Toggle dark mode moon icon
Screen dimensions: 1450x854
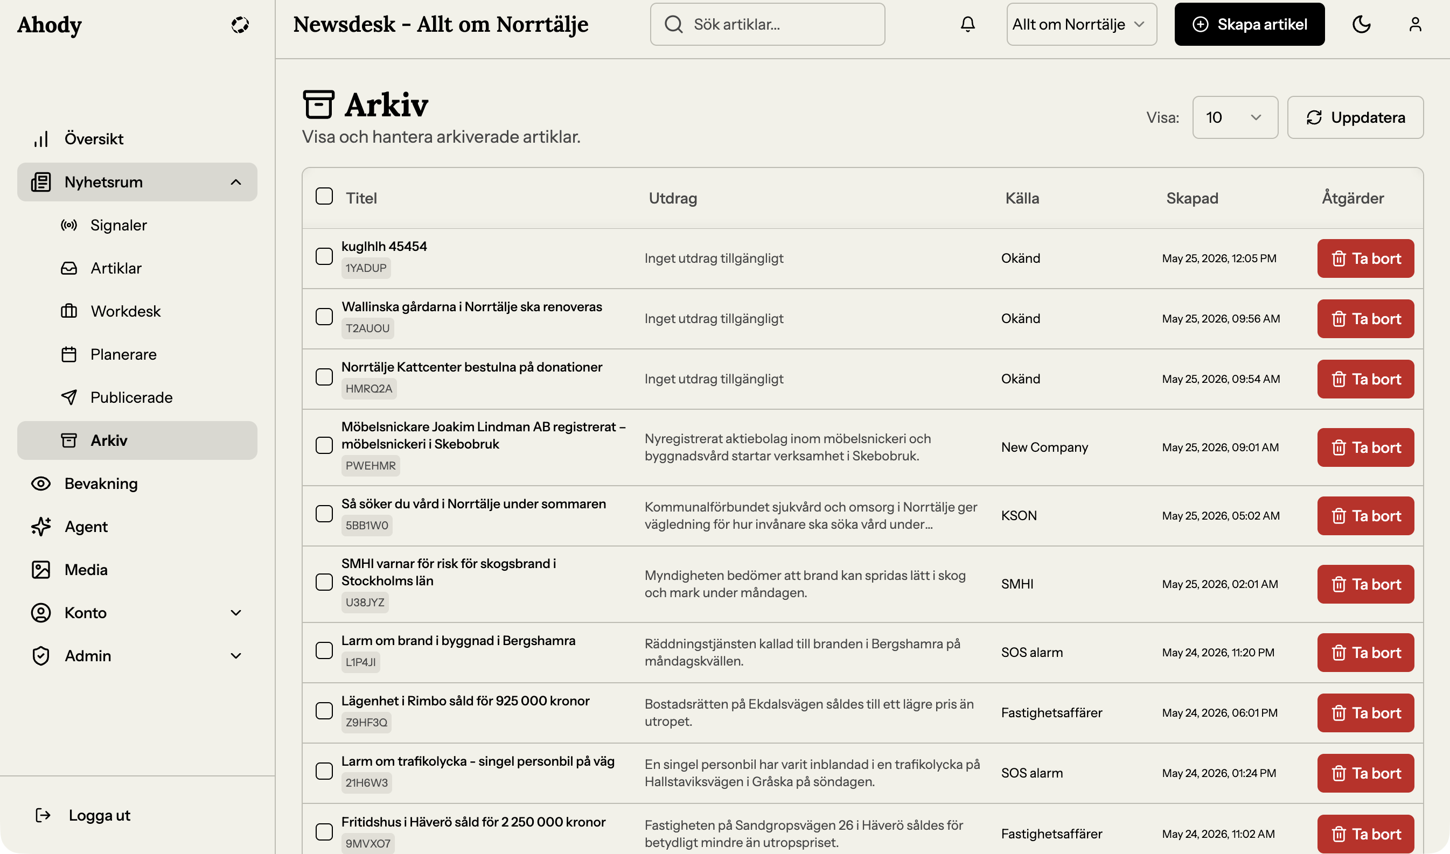coord(1361,24)
